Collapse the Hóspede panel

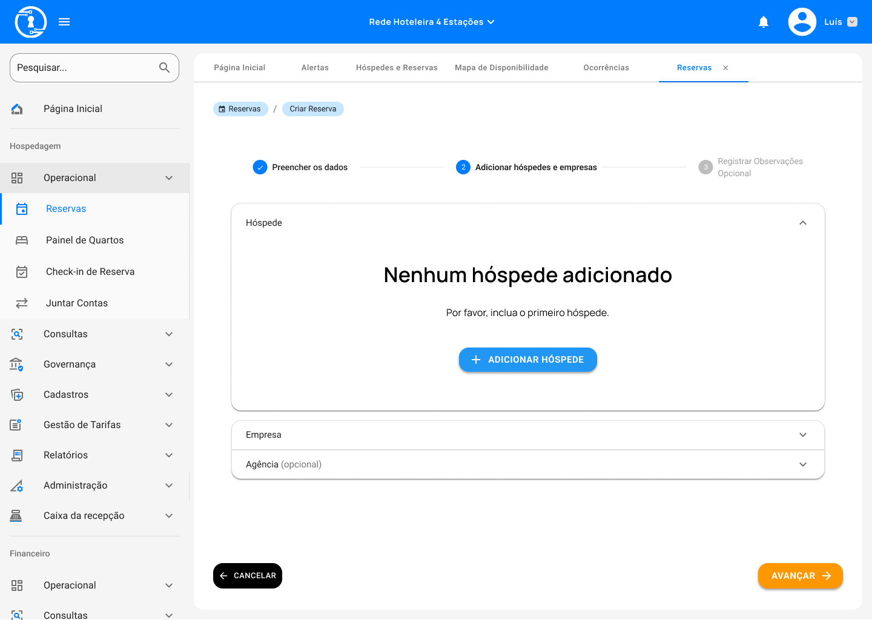(802, 223)
